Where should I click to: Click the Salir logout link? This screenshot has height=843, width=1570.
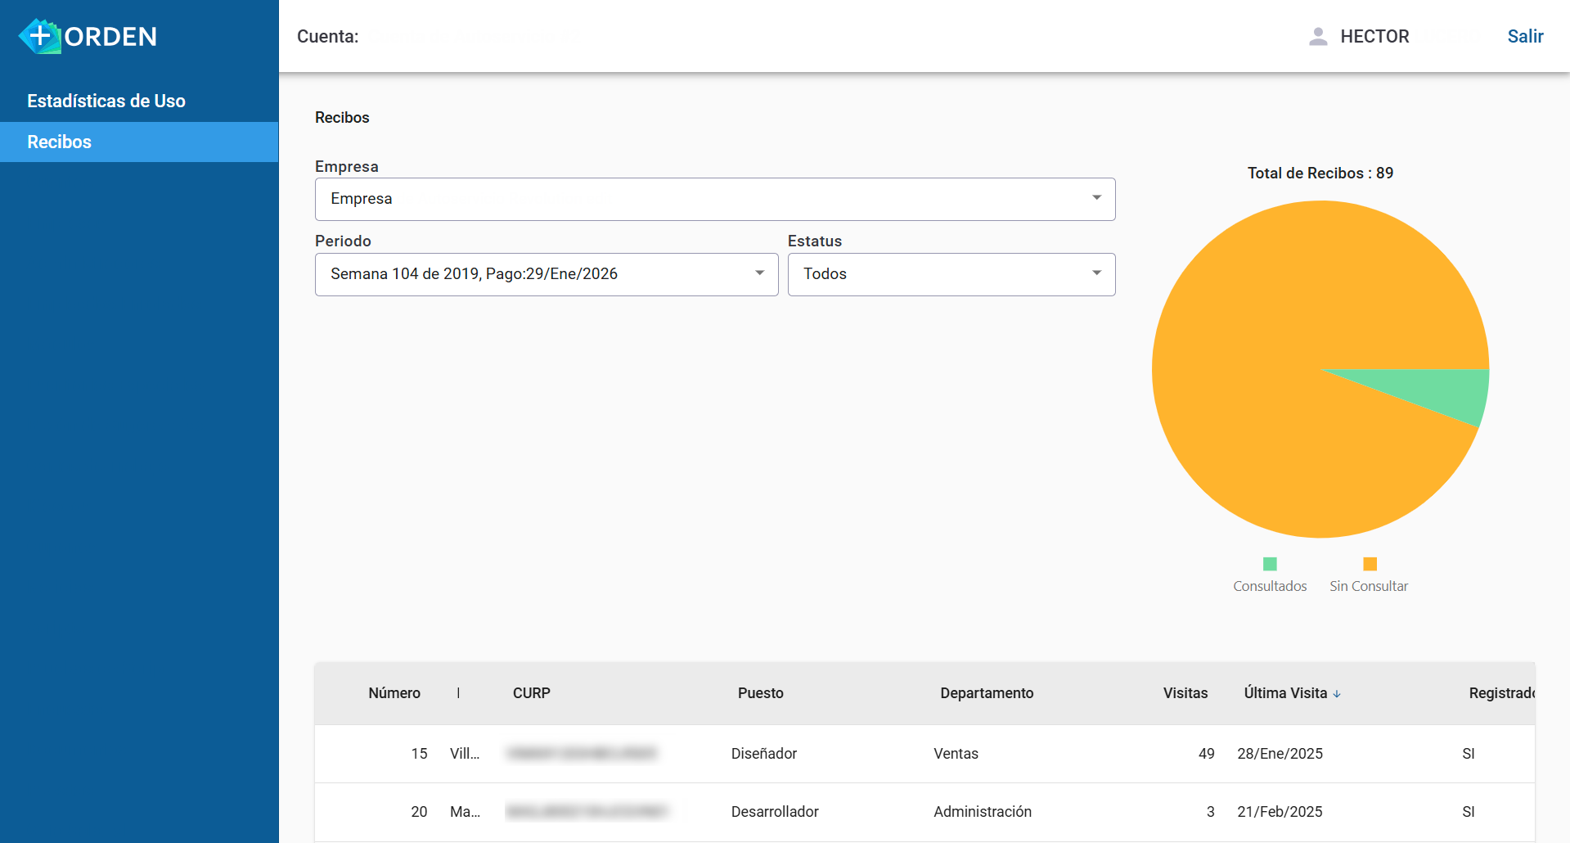[x=1525, y=36]
